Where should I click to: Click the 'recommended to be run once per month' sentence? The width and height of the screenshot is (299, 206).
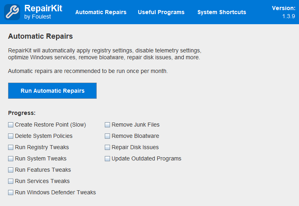(88, 71)
